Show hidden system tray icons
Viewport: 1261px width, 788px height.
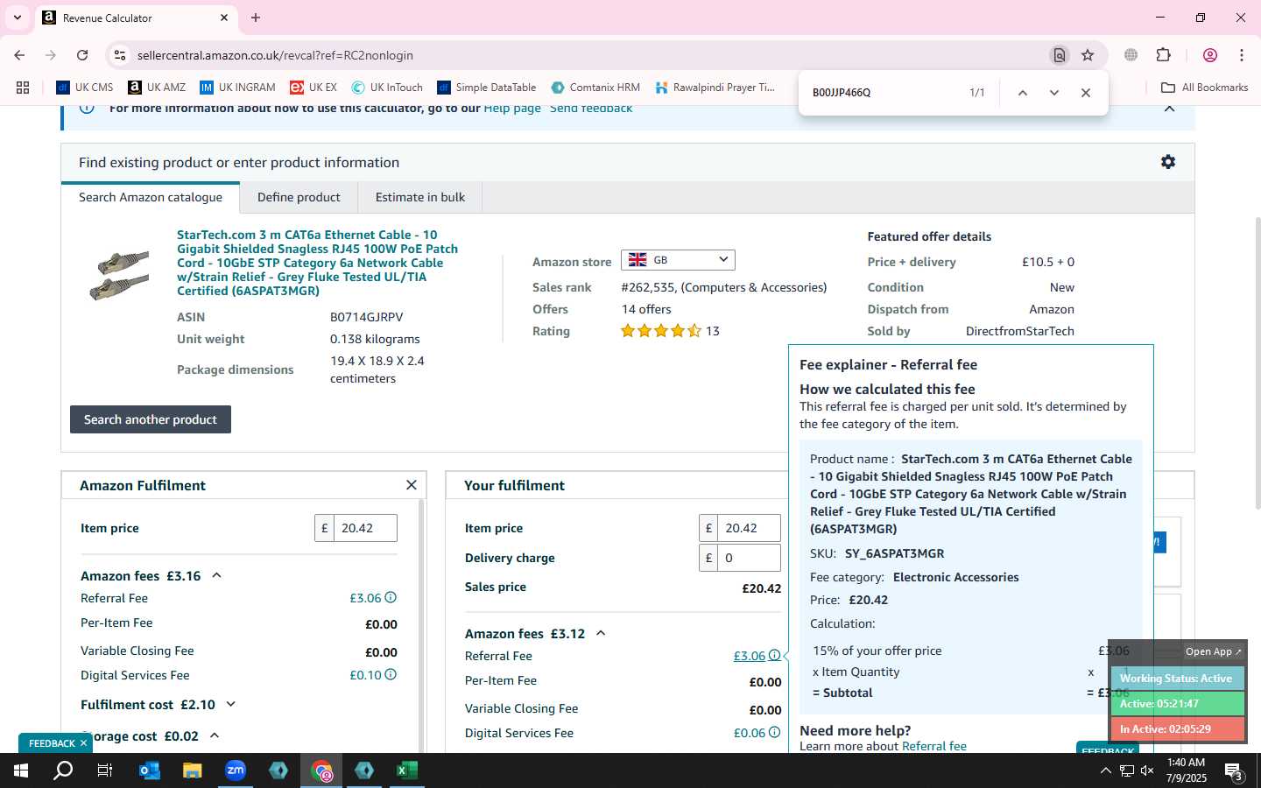(x=1105, y=770)
